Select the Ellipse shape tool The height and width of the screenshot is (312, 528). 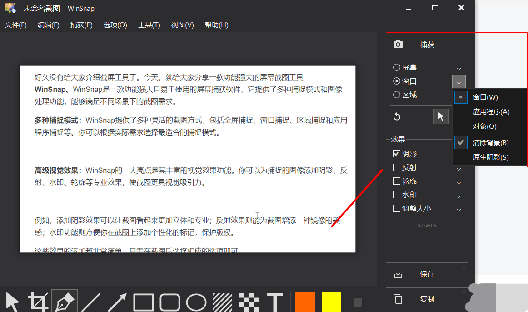pyautogui.click(x=196, y=302)
